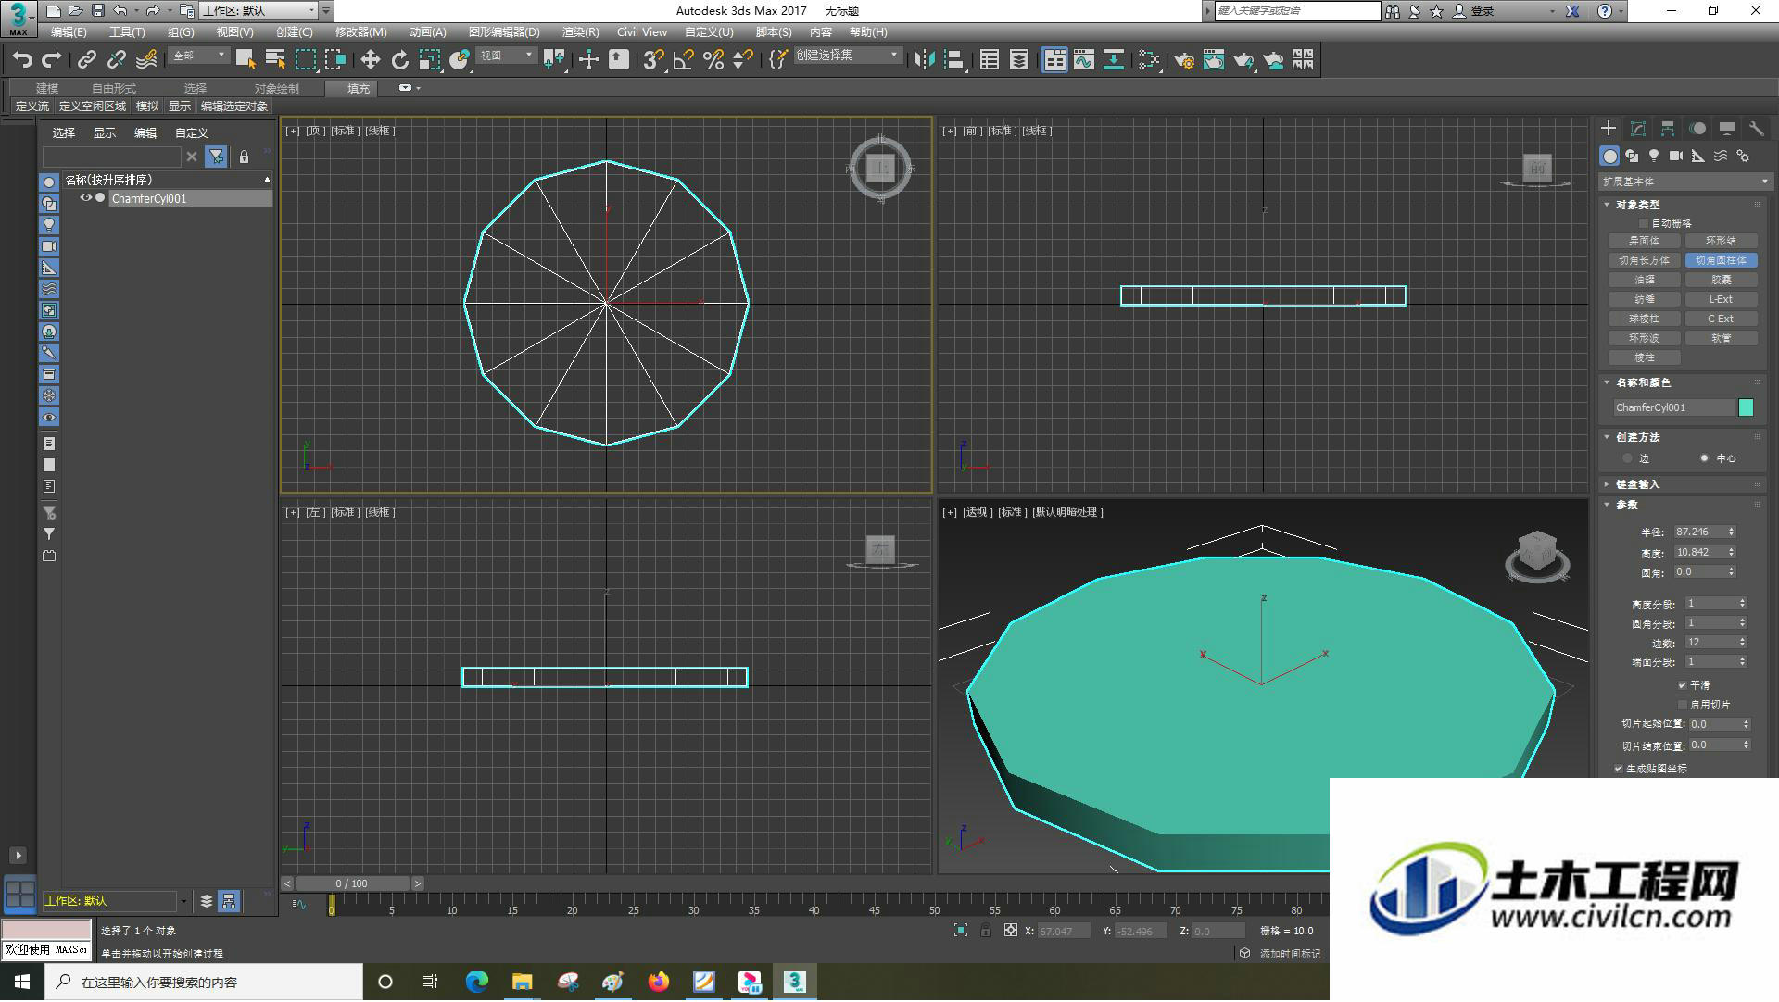The image size is (1779, 1002).
Task: Click the Redo arrow in main toolbar
Action: click(x=52, y=60)
